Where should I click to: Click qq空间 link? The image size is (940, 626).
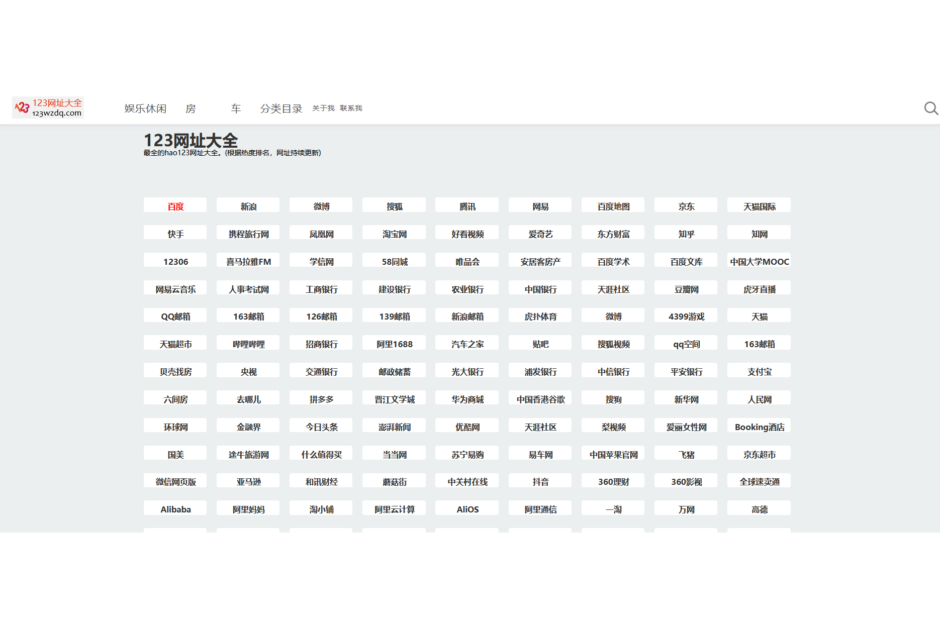686,344
